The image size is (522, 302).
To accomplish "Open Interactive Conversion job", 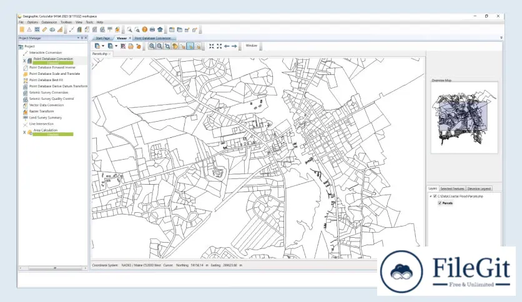I will pos(46,52).
